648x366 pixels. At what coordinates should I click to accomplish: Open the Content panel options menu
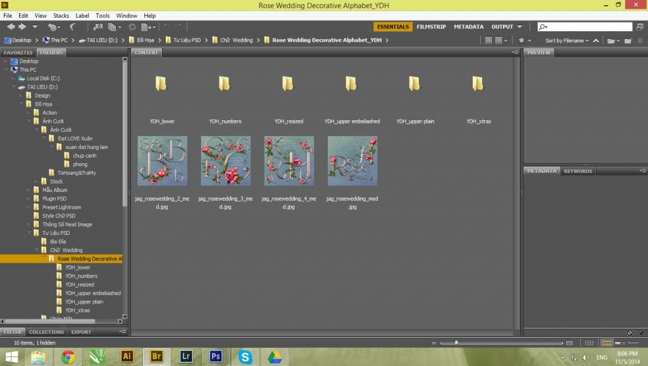(x=514, y=53)
